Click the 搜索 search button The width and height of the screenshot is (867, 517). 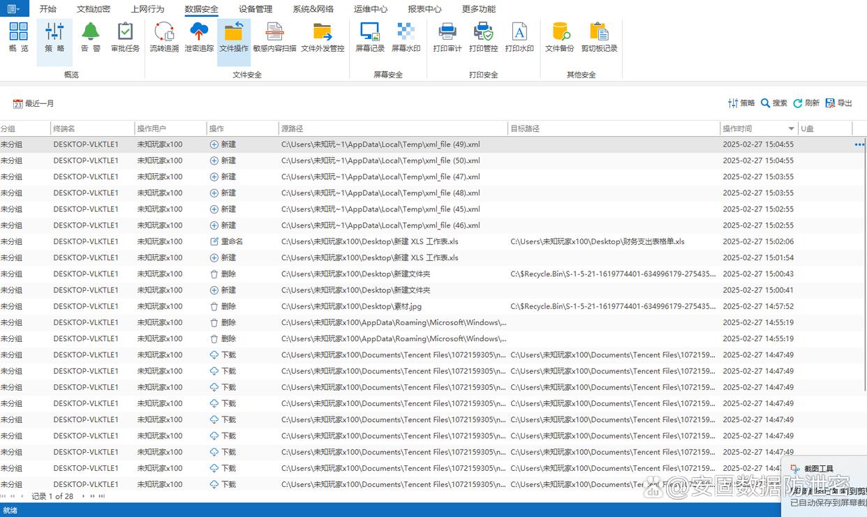coord(773,103)
